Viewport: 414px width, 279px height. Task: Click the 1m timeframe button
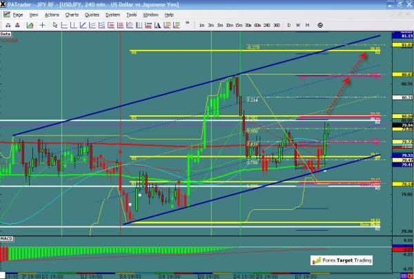click(x=201, y=24)
